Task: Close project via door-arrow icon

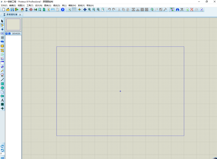Action: pyautogui.click(x=17, y=10)
